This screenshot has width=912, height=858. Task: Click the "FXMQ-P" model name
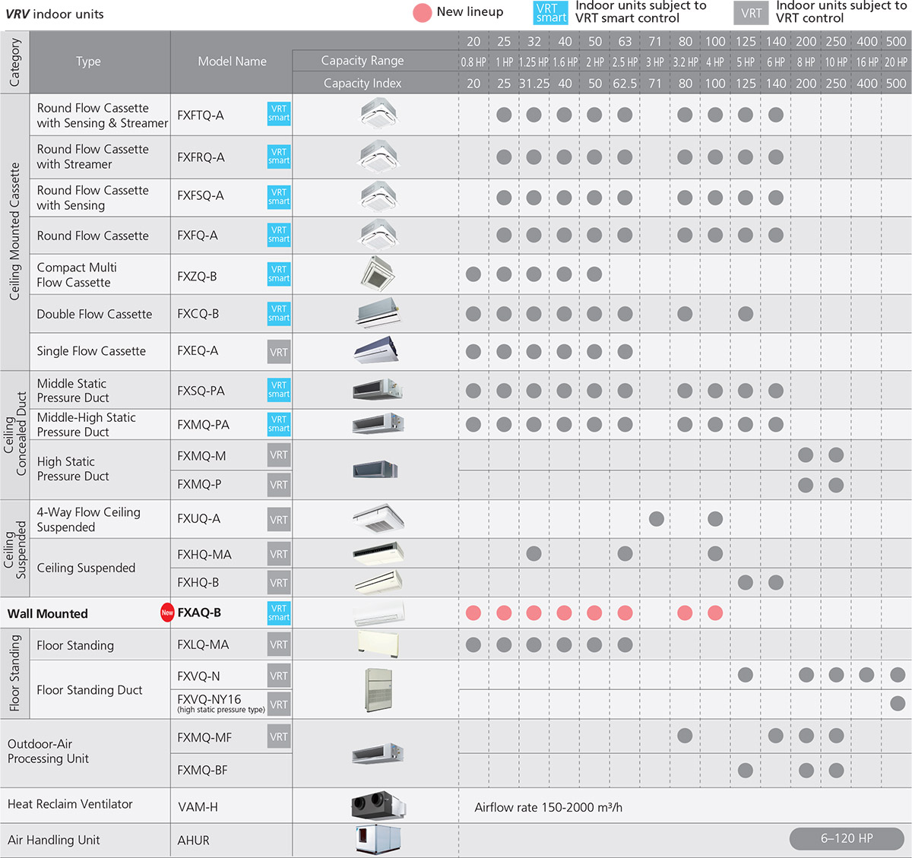coord(200,484)
